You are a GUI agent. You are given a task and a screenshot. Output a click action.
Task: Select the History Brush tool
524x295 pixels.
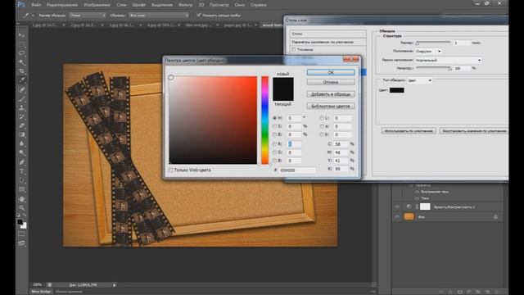coord(22,117)
